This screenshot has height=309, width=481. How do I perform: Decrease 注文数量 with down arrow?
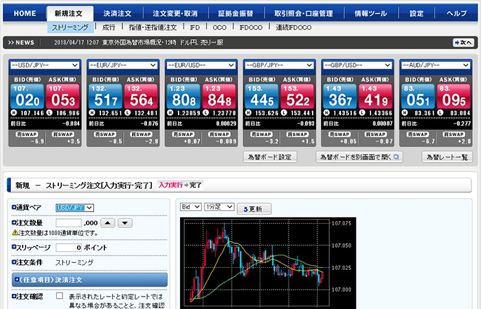click(x=125, y=223)
